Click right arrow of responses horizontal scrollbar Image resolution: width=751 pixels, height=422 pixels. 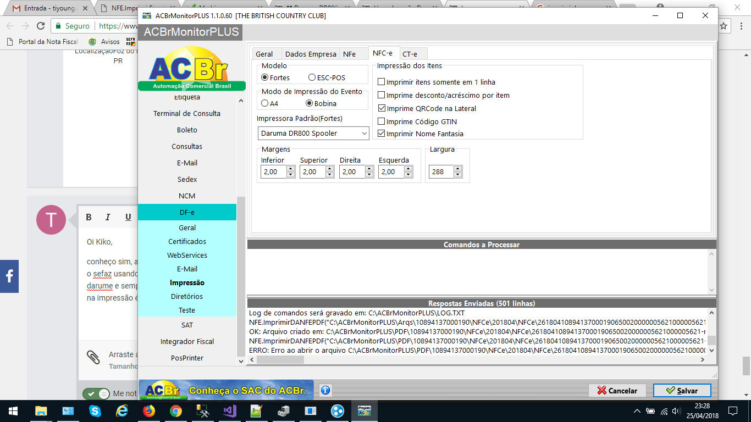point(702,359)
